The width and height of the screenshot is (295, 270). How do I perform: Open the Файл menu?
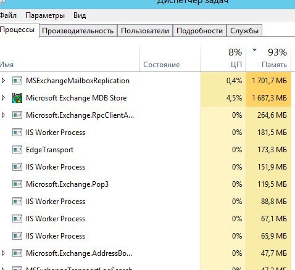pyautogui.click(x=8, y=15)
